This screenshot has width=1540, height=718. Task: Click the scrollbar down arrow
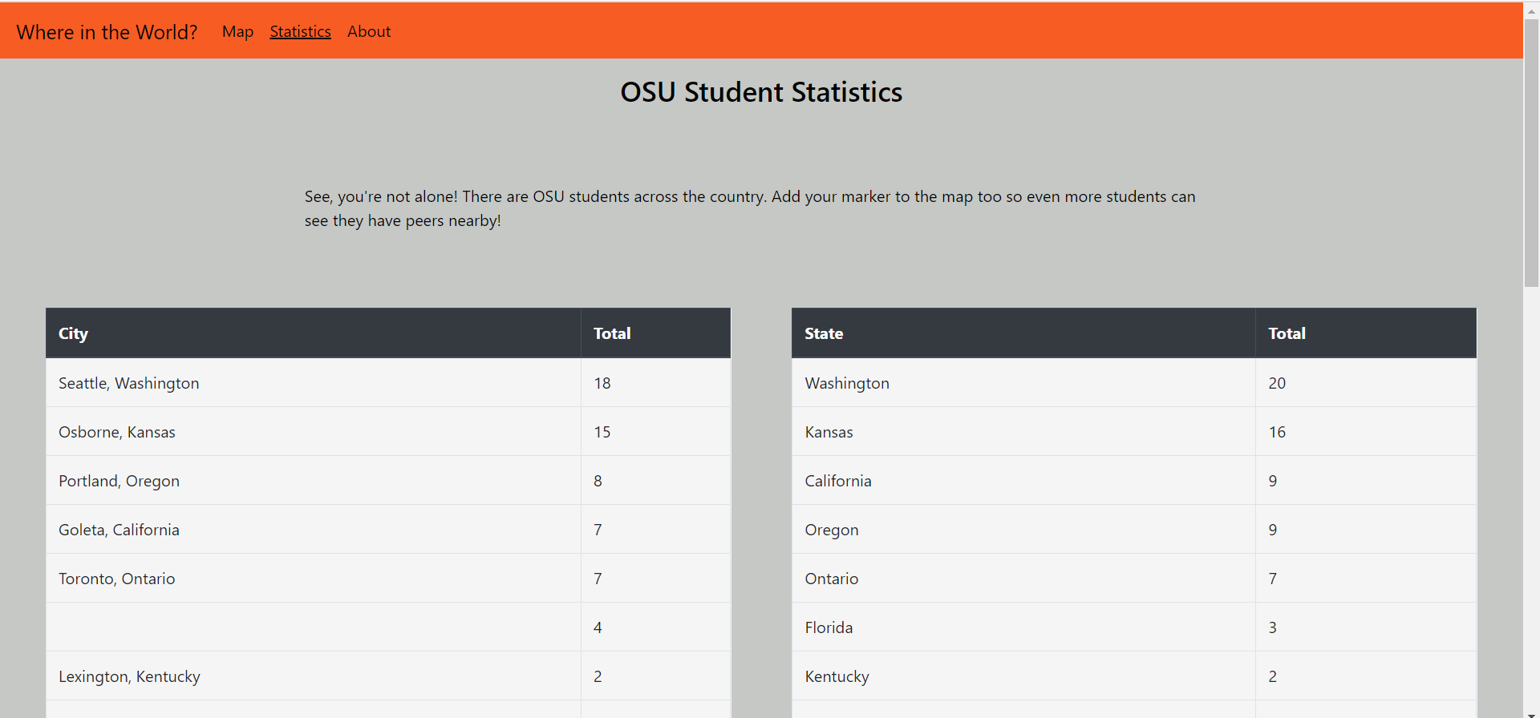(x=1531, y=714)
